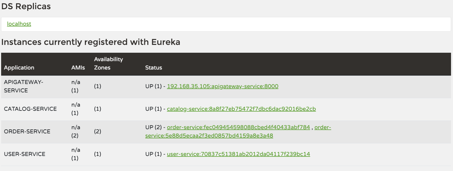This screenshot has width=453, height=171.
Task: Click the UP (2) status text for ORDER-SERVICE
Action: point(153,127)
